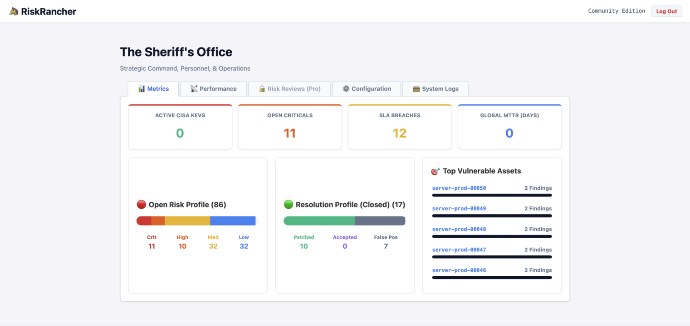
Task: Click the RiskRancher brand name
Action: (49, 11)
